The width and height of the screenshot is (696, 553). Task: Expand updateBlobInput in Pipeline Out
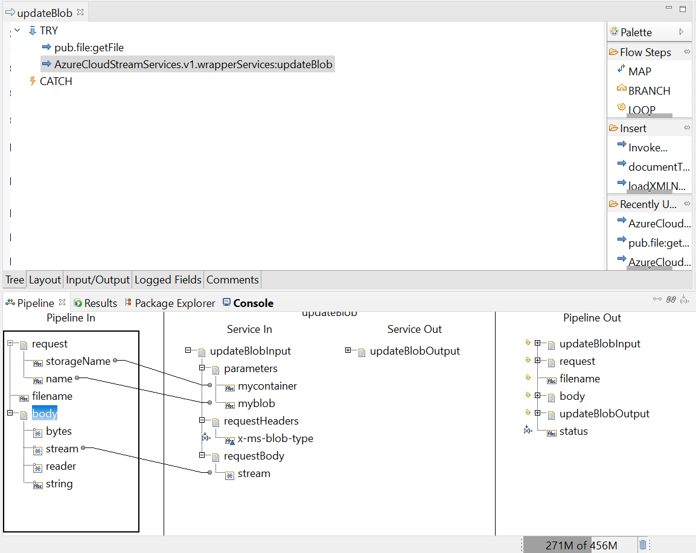(x=537, y=343)
